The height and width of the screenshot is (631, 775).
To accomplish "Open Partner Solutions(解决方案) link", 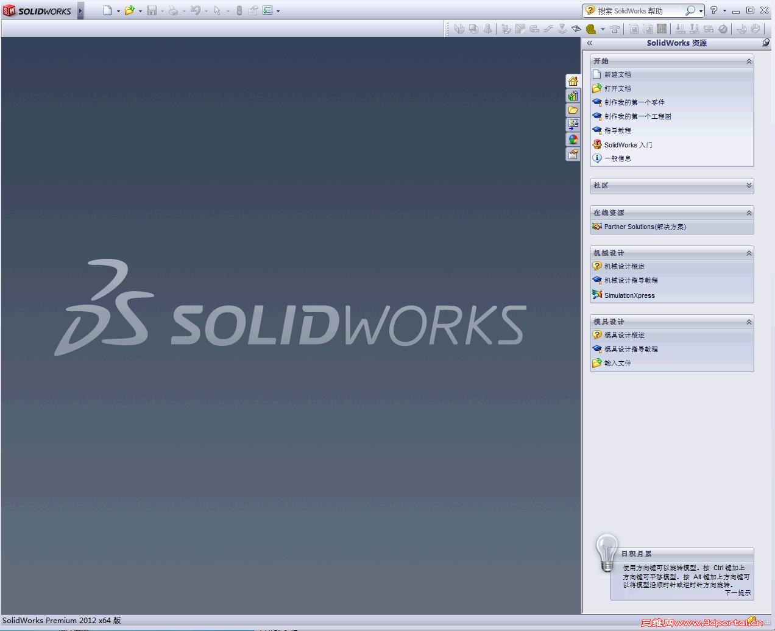I will point(645,227).
